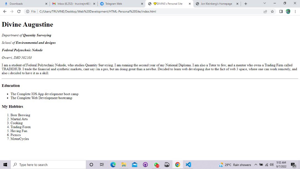This screenshot has width=300, height=169.
Task: Reload the current page
Action: (x=19, y=12)
